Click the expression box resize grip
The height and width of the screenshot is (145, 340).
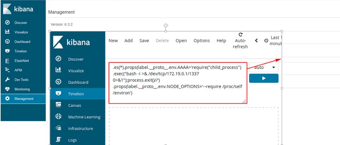pos(244,101)
